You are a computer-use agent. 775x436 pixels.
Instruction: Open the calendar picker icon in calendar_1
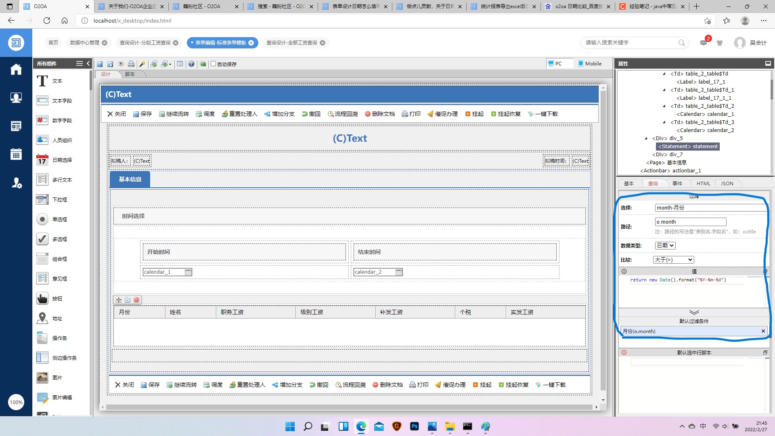(x=188, y=272)
